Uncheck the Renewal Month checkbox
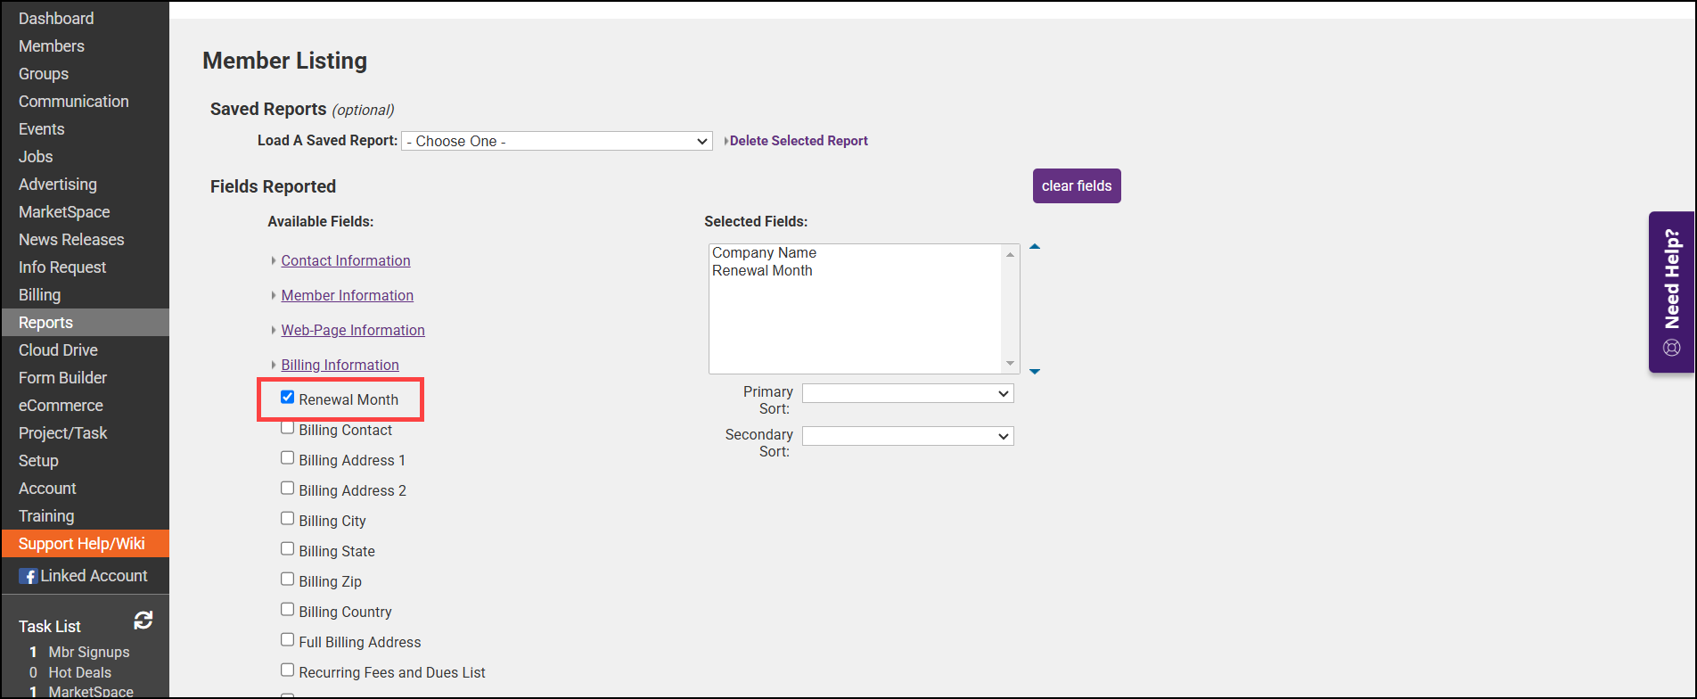Image resolution: width=1697 pixels, height=699 pixels. pyautogui.click(x=287, y=398)
